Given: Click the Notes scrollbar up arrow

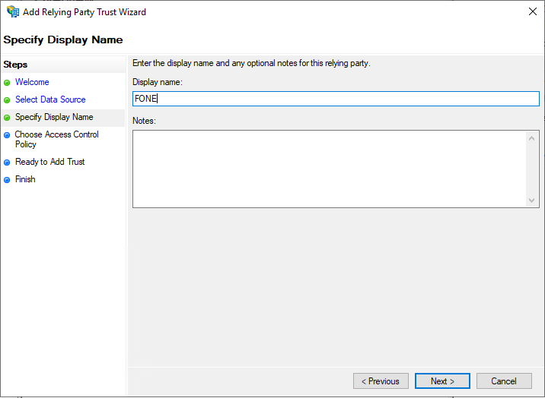Looking at the screenshot, I should [x=531, y=139].
